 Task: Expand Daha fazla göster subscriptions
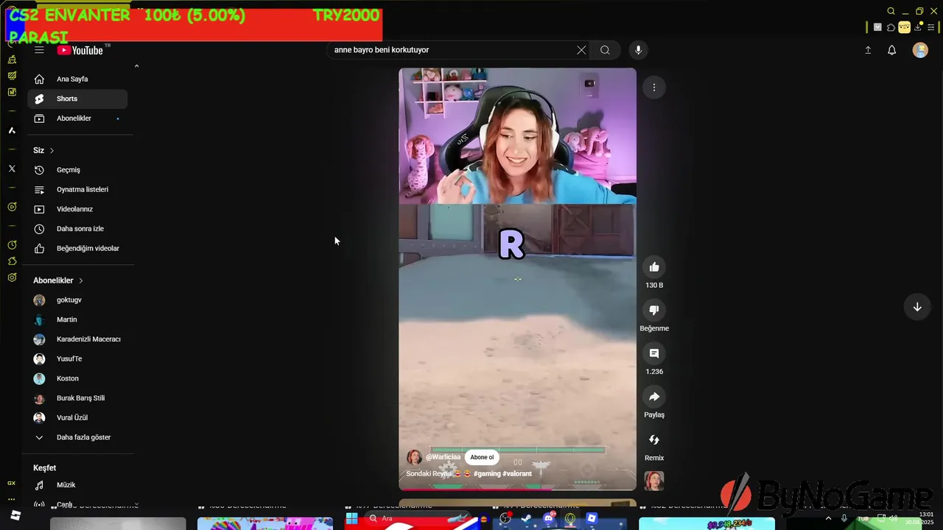click(x=77, y=437)
